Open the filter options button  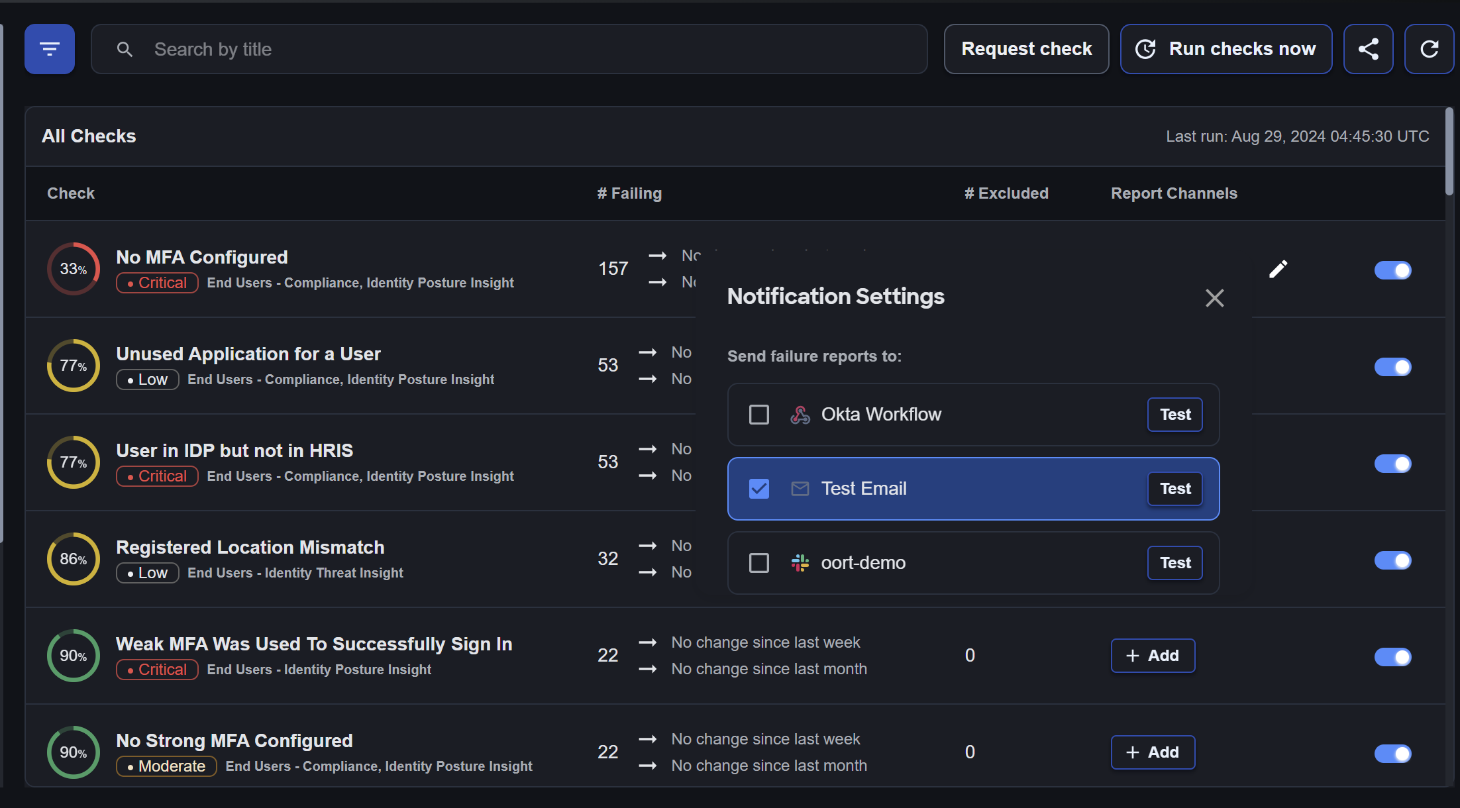(x=50, y=49)
